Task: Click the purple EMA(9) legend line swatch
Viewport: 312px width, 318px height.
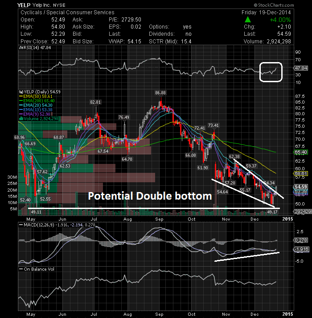Action: (21, 114)
